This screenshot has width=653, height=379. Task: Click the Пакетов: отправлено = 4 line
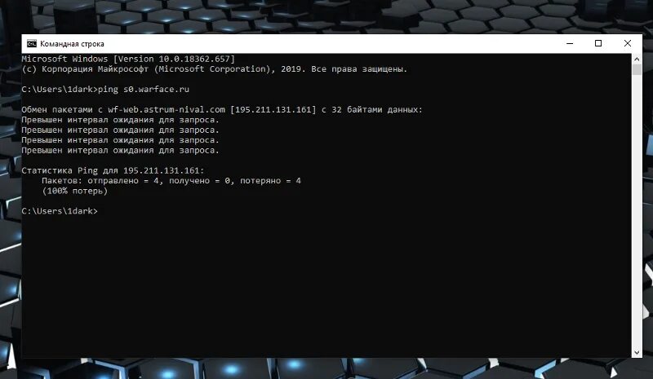coord(171,181)
